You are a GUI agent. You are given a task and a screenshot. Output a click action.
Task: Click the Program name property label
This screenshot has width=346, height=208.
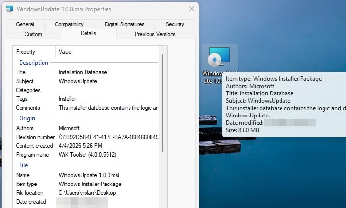[33, 155]
